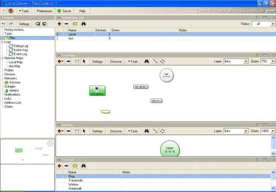Select test Map in the tree
Screen dimensions: 276x192
coord(14,66)
